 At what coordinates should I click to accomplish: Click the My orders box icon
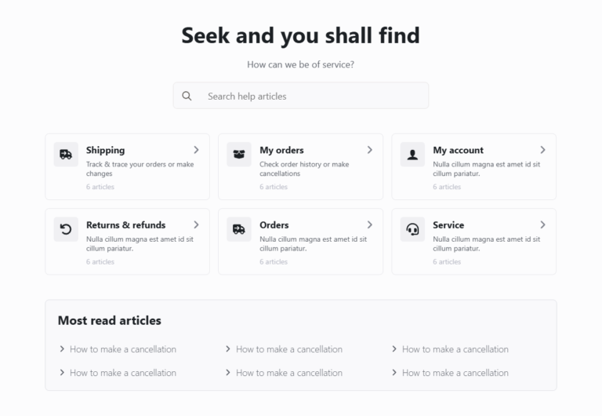239,154
